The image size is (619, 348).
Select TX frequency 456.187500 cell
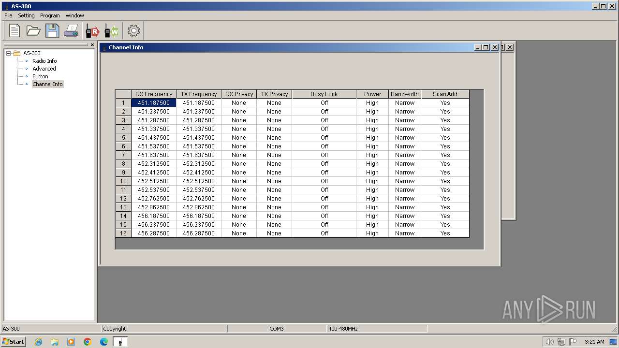click(199, 216)
